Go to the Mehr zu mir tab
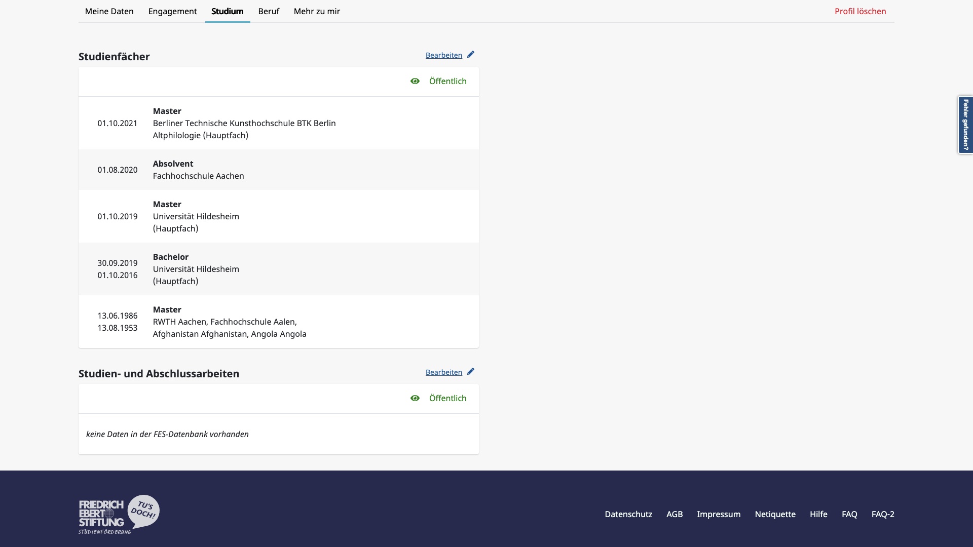This screenshot has width=973, height=547. [317, 11]
